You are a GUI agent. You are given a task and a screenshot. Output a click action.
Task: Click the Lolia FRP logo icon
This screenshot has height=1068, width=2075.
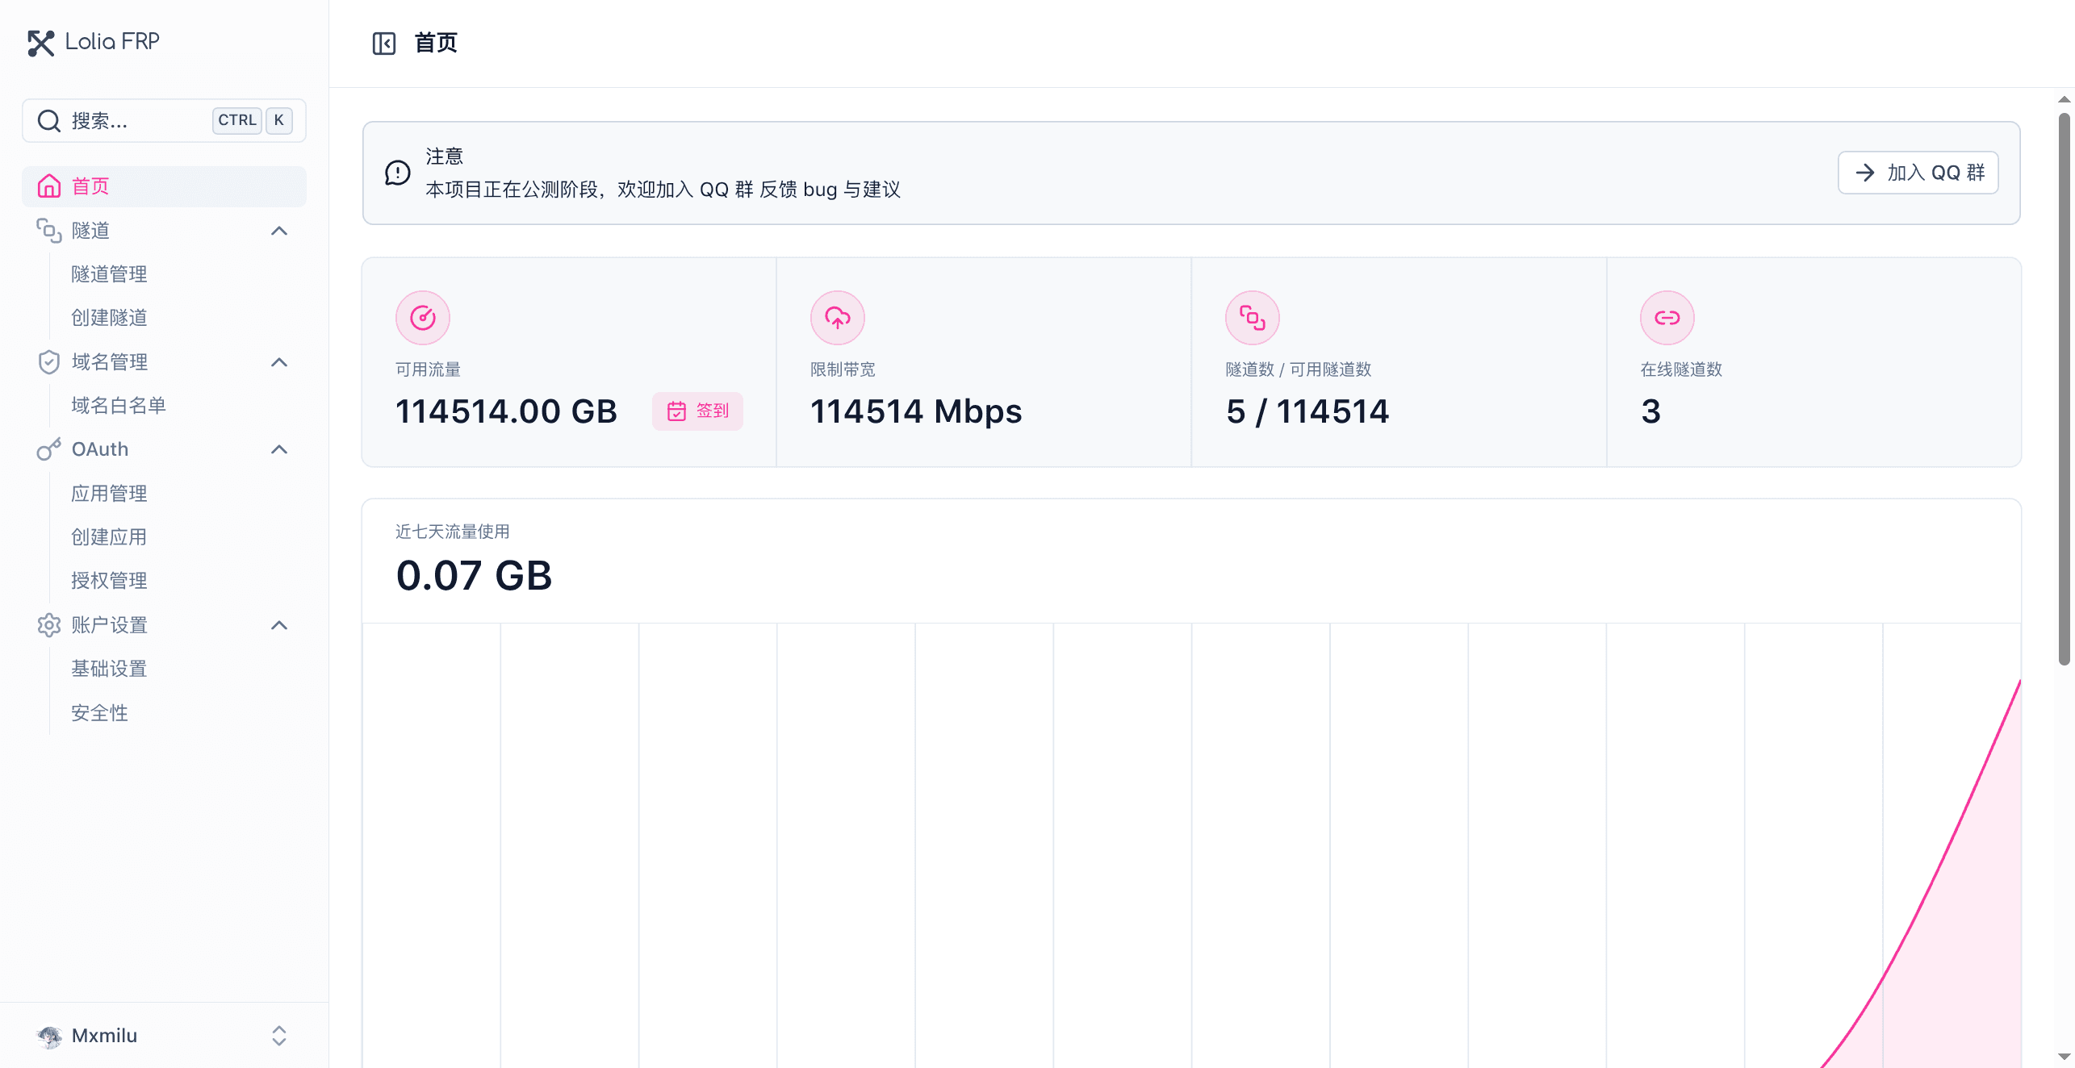click(42, 43)
